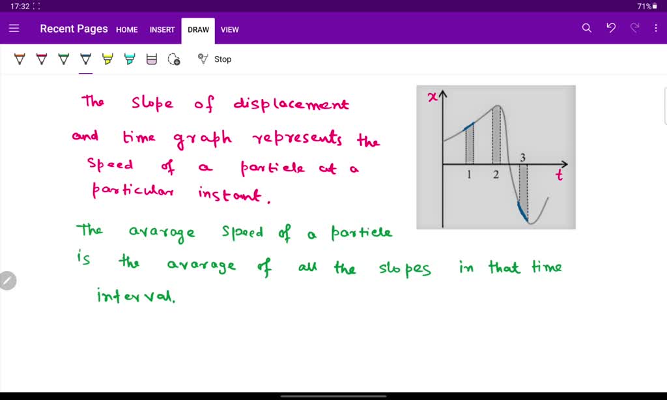Open the VIEW tab

[230, 29]
